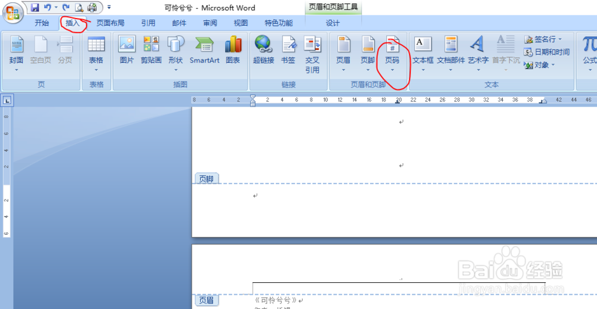Expand the 艺术字 dropdown arrow
The width and height of the screenshot is (597, 309).
[479, 70]
